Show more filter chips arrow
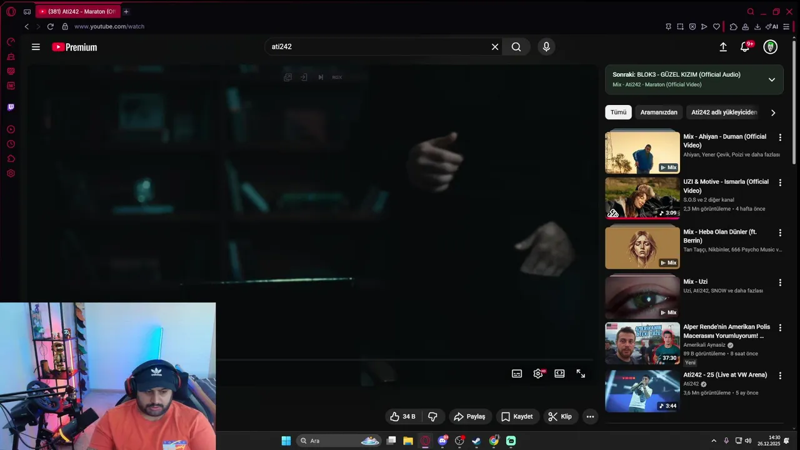 click(773, 112)
